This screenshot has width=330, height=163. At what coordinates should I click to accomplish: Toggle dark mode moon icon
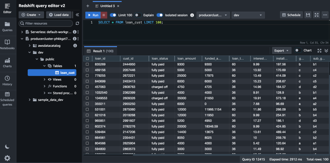(7, 147)
